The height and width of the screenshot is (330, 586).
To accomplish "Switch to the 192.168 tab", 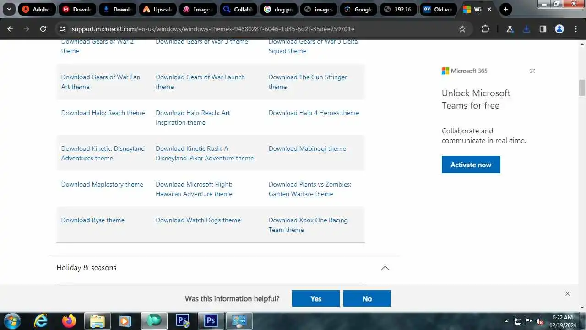I will click(x=399, y=9).
